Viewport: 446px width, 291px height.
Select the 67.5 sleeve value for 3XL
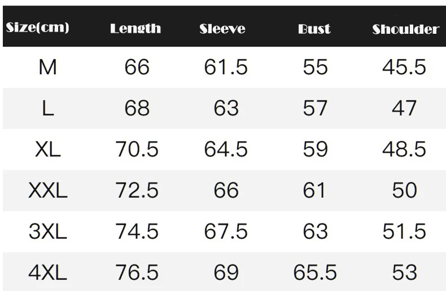tap(226, 231)
